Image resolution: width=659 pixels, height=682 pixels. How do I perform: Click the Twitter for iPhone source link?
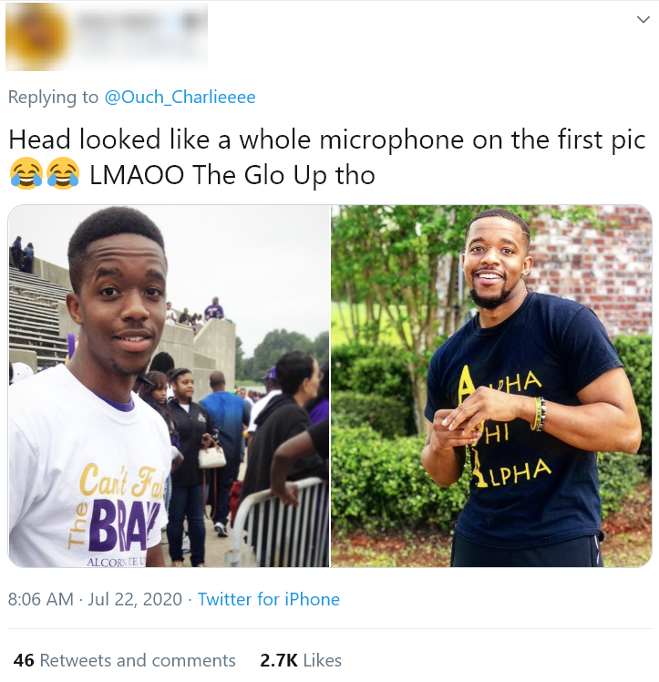[x=269, y=599]
